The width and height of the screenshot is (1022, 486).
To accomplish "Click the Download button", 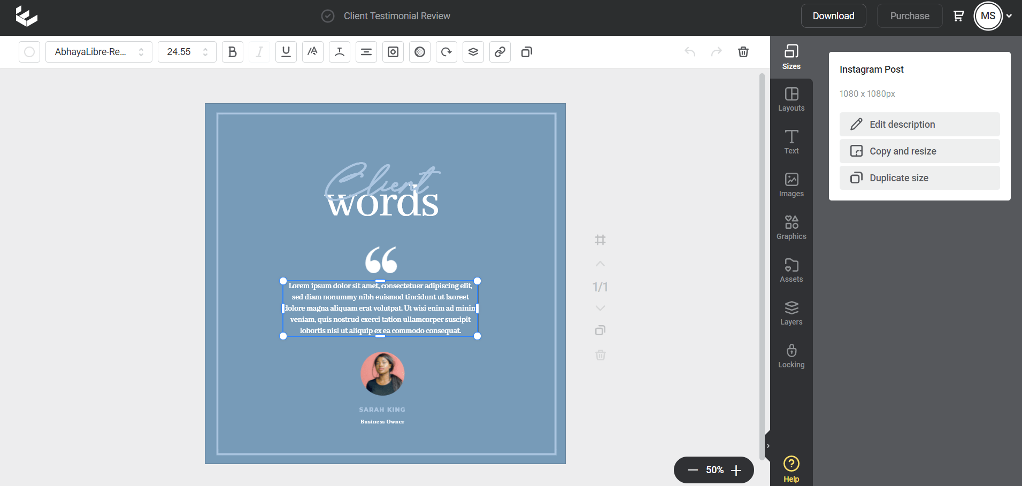I will pos(833,16).
